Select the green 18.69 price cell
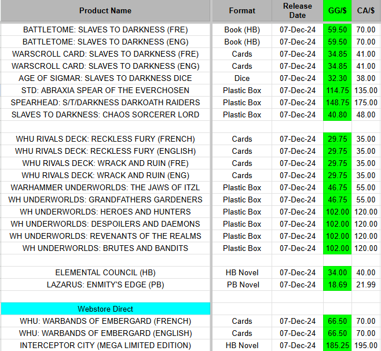This screenshot has height=351, width=381. coord(337,285)
